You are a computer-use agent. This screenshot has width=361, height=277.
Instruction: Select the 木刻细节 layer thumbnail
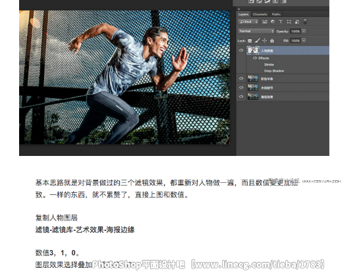pos(253,88)
